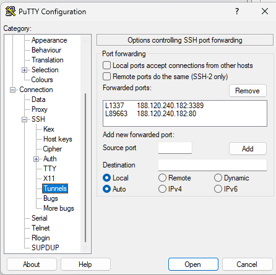Open the Host keys category
Screen dimensions: 276x275
click(58, 139)
